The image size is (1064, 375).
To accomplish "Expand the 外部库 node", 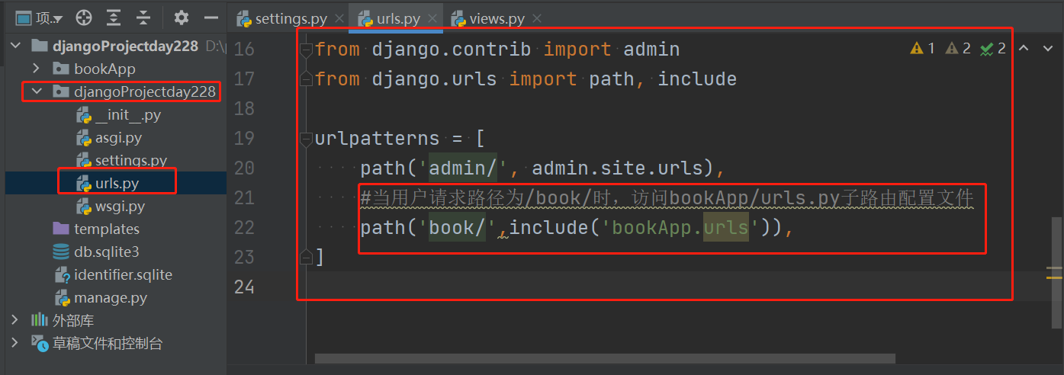I will tap(15, 320).
